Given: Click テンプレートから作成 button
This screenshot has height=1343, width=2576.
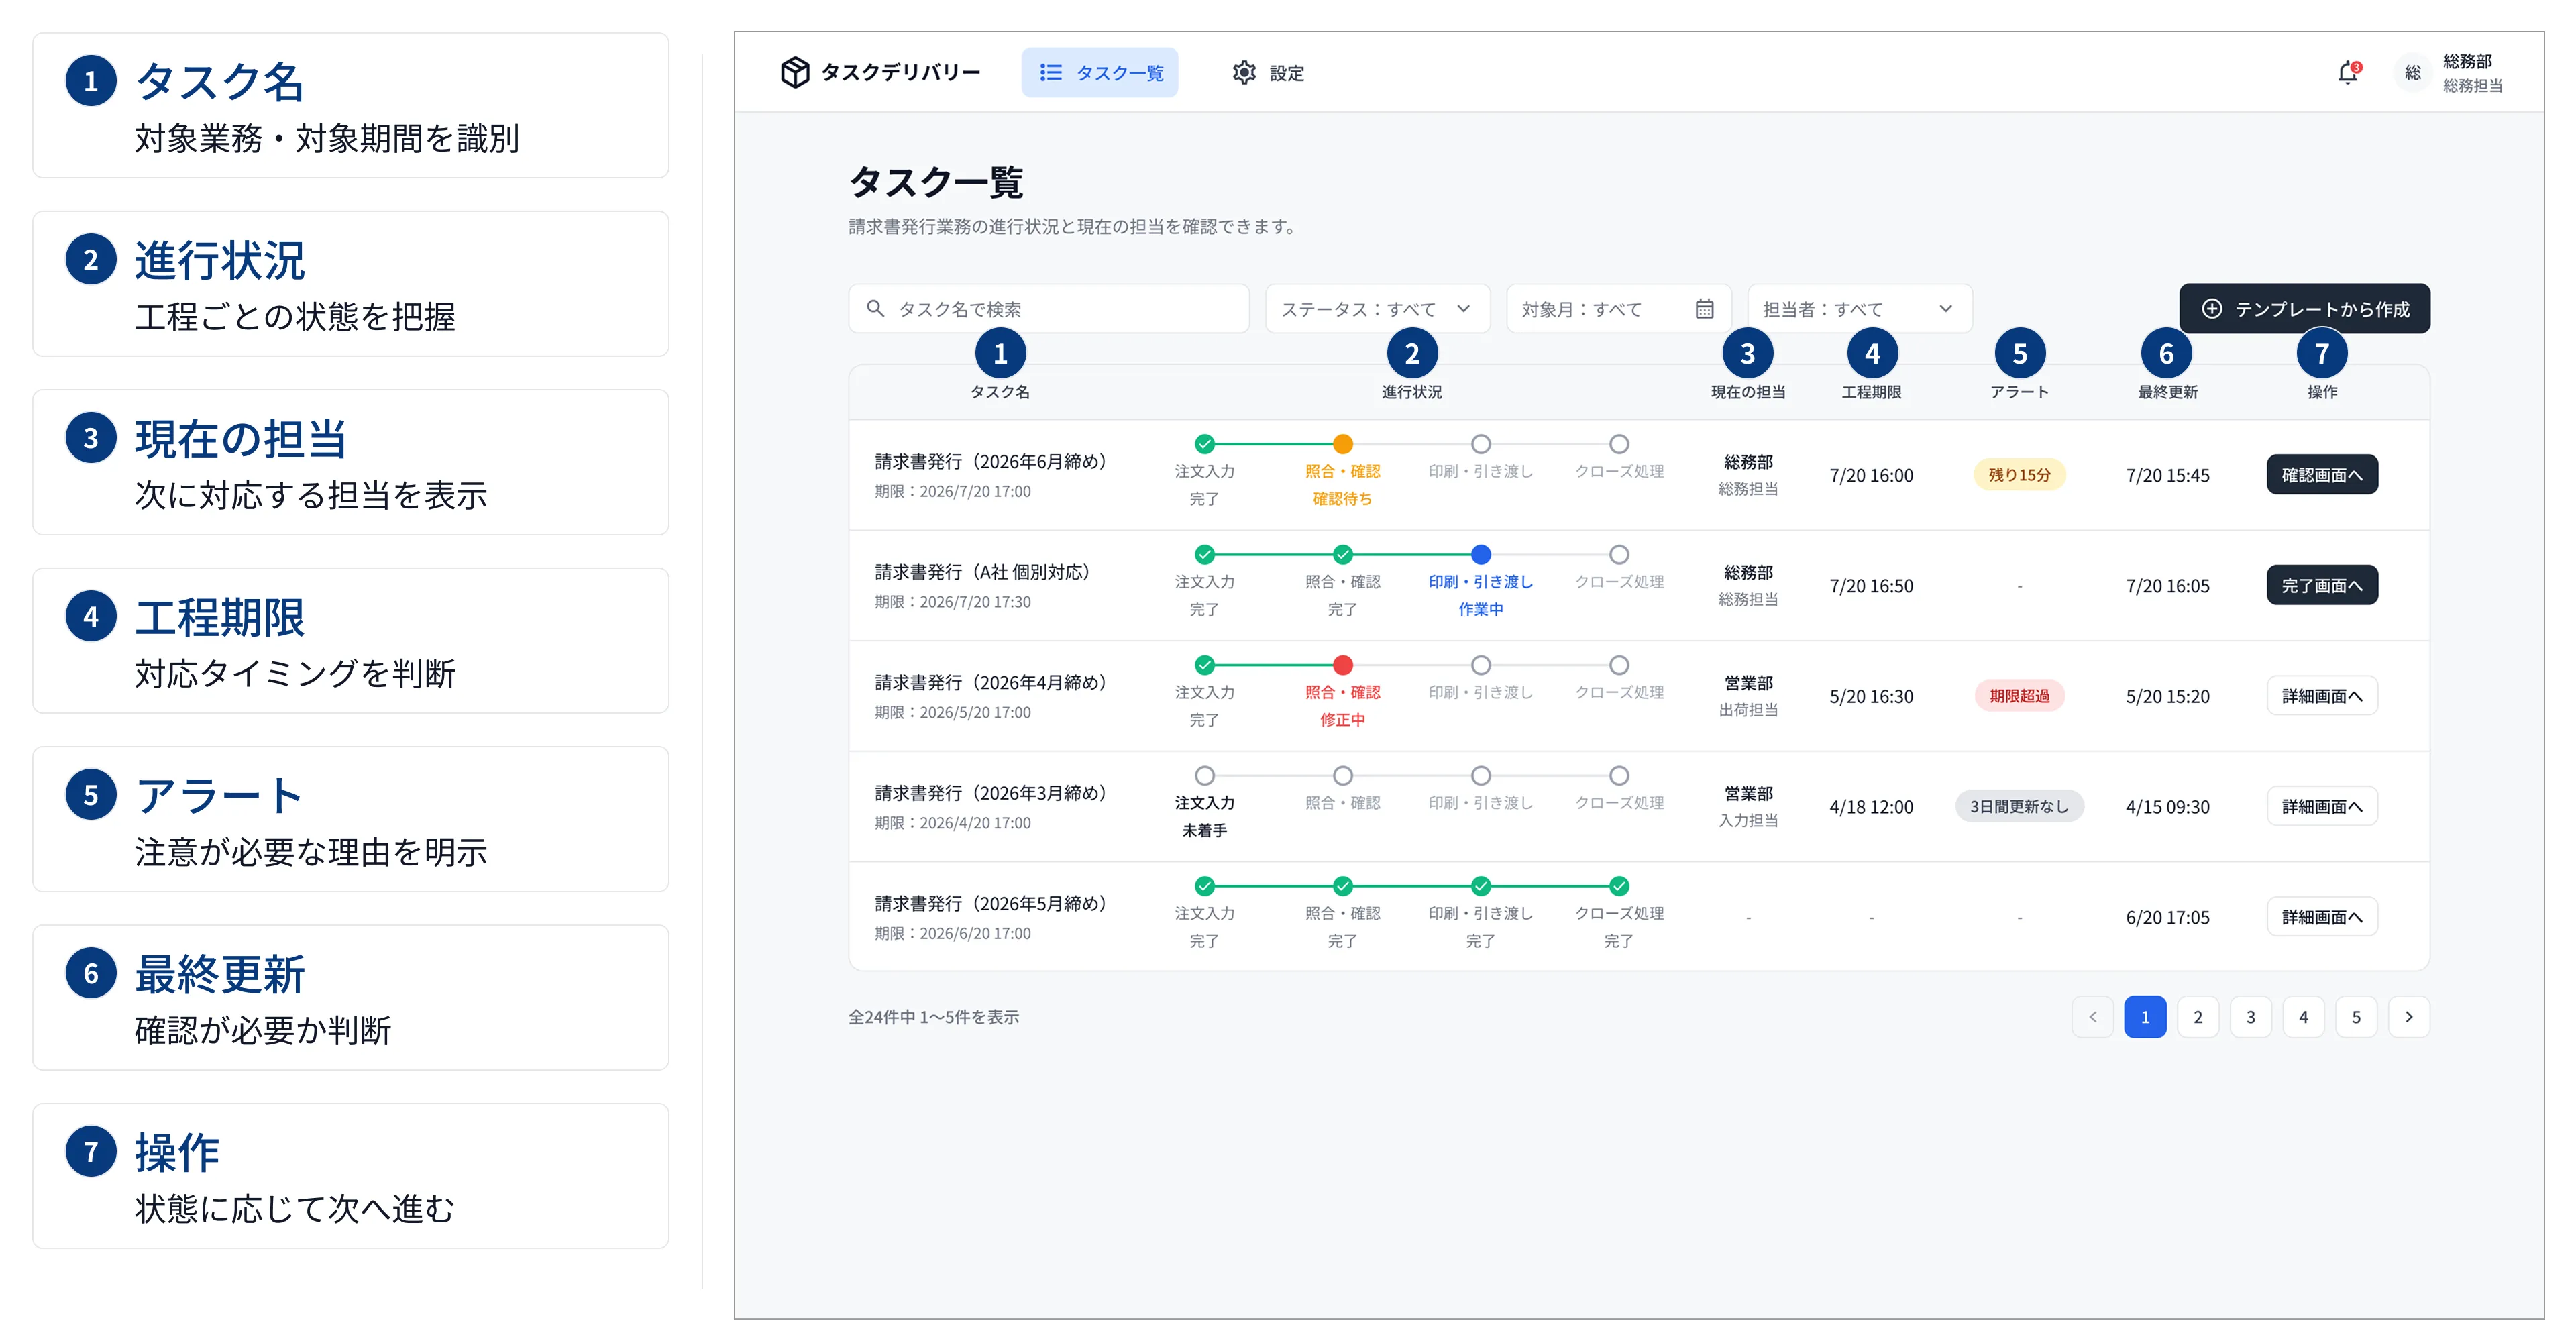Looking at the screenshot, I should click(x=2304, y=308).
